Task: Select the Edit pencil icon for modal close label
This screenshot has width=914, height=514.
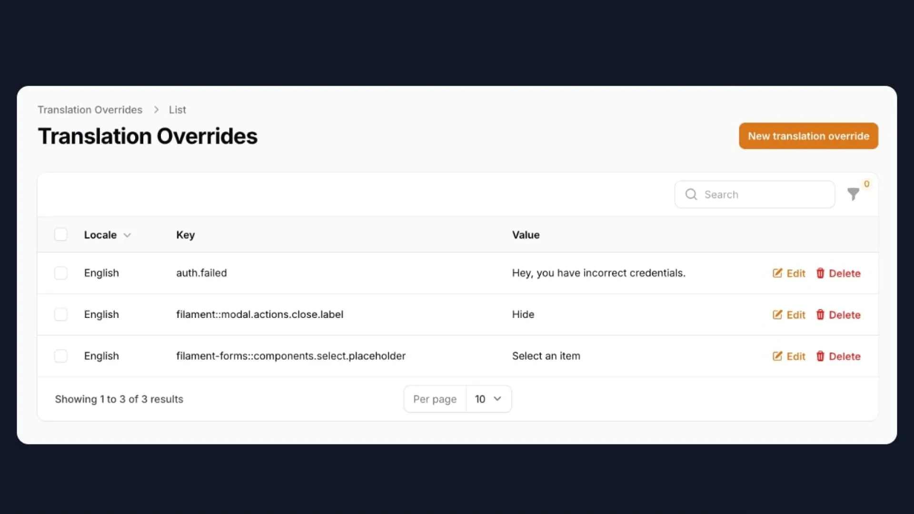Action: click(777, 314)
